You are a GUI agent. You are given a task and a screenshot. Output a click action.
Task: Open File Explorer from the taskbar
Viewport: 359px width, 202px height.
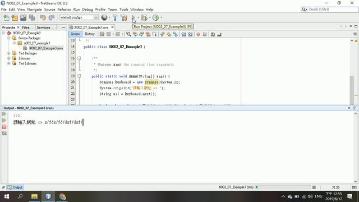tap(34, 196)
